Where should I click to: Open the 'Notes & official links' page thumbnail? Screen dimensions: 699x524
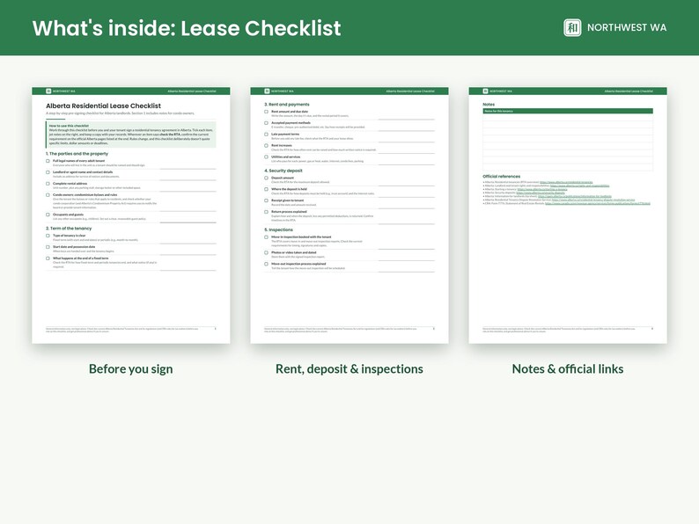pos(568,215)
